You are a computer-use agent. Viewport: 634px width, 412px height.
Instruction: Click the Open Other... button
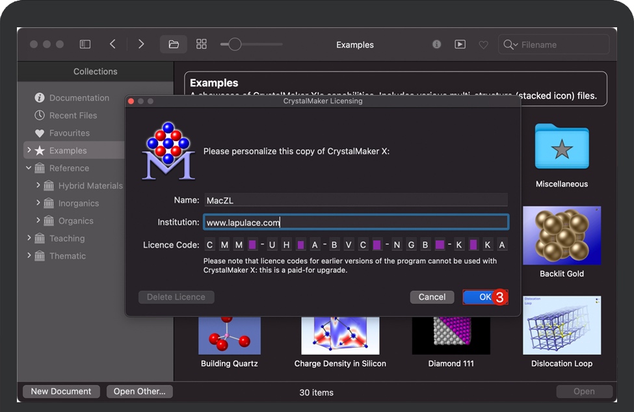click(140, 391)
